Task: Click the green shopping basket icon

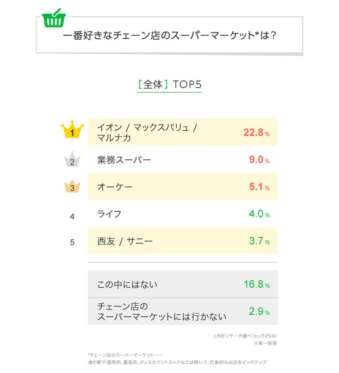Action: tap(54, 18)
